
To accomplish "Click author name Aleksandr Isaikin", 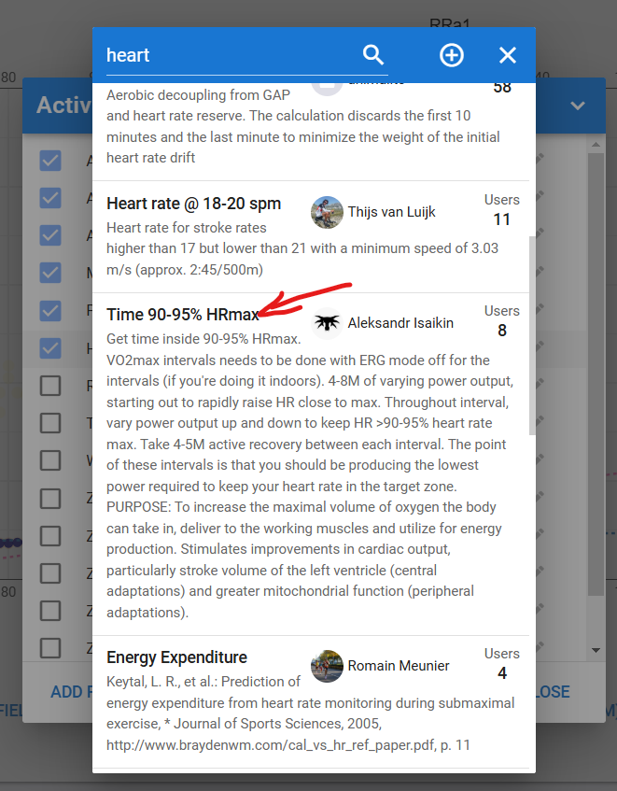I will (x=400, y=323).
